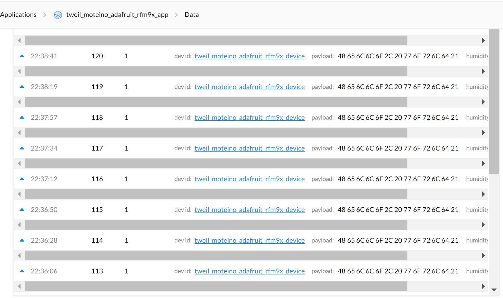Click uplink arrow icon for 22:37:57 row
The image size is (503, 298).
[x=22, y=118]
